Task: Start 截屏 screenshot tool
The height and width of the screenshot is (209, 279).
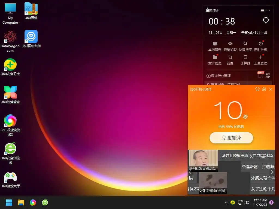Action: [230, 60]
